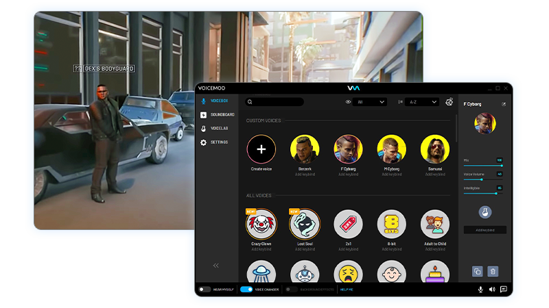Mute the microphone in the bottom bar
The width and height of the screenshot is (549, 308).
click(x=480, y=289)
